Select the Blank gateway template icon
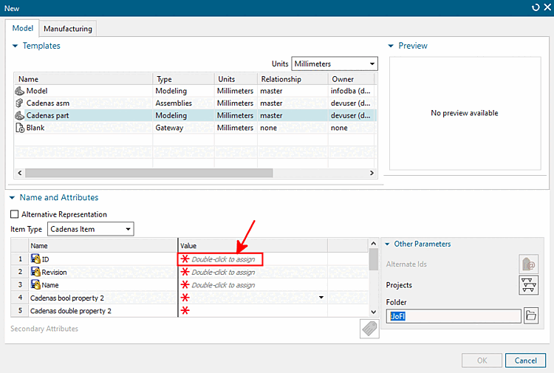Image resolution: width=554 pixels, height=373 pixels. click(x=19, y=128)
